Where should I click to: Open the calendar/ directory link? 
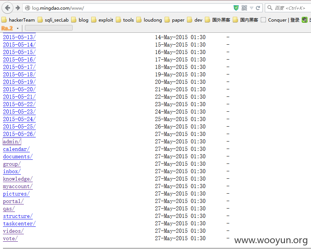[16, 149]
